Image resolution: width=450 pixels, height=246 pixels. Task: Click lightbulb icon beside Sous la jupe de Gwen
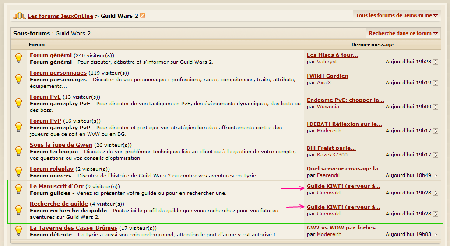(x=19, y=151)
